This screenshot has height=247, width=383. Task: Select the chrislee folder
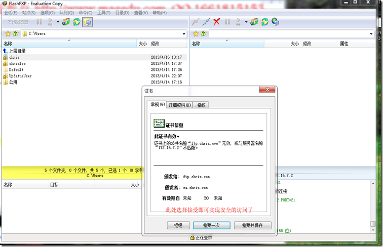94,63
